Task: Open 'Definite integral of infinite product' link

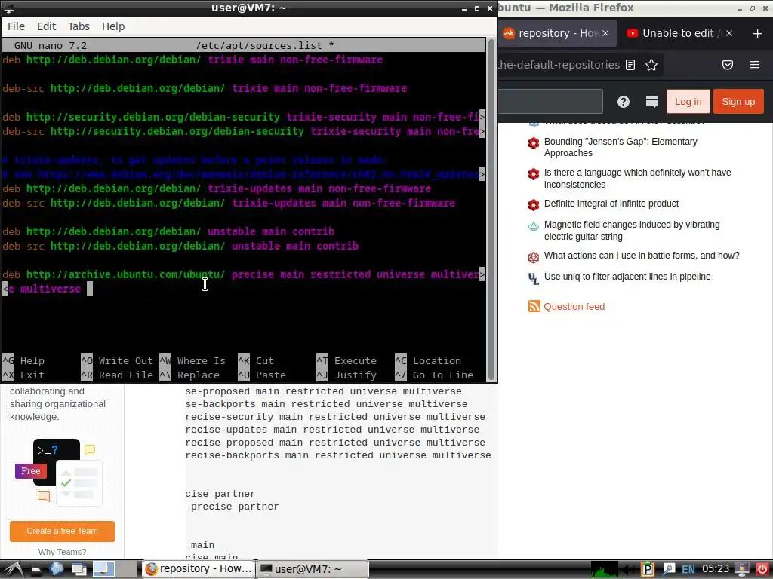Action: 611,204
